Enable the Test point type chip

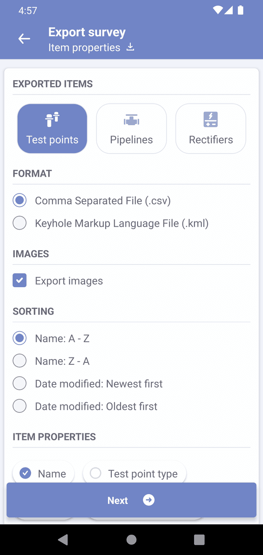tap(134, 474)
